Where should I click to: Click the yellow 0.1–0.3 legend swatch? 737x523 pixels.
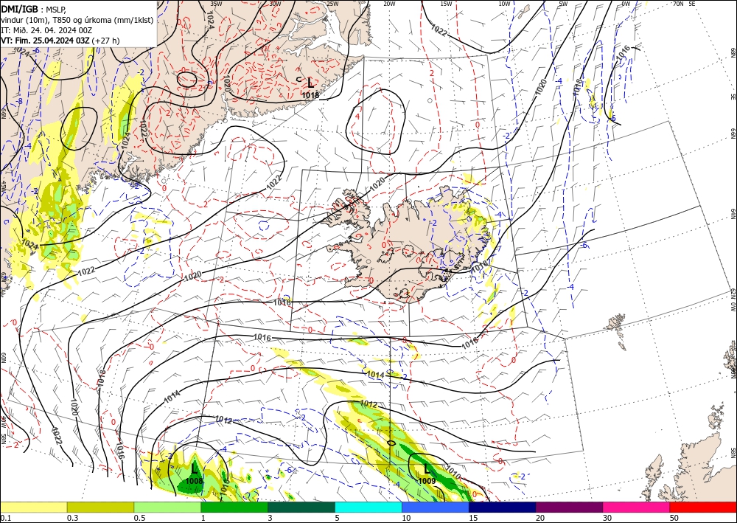(33, 507)
